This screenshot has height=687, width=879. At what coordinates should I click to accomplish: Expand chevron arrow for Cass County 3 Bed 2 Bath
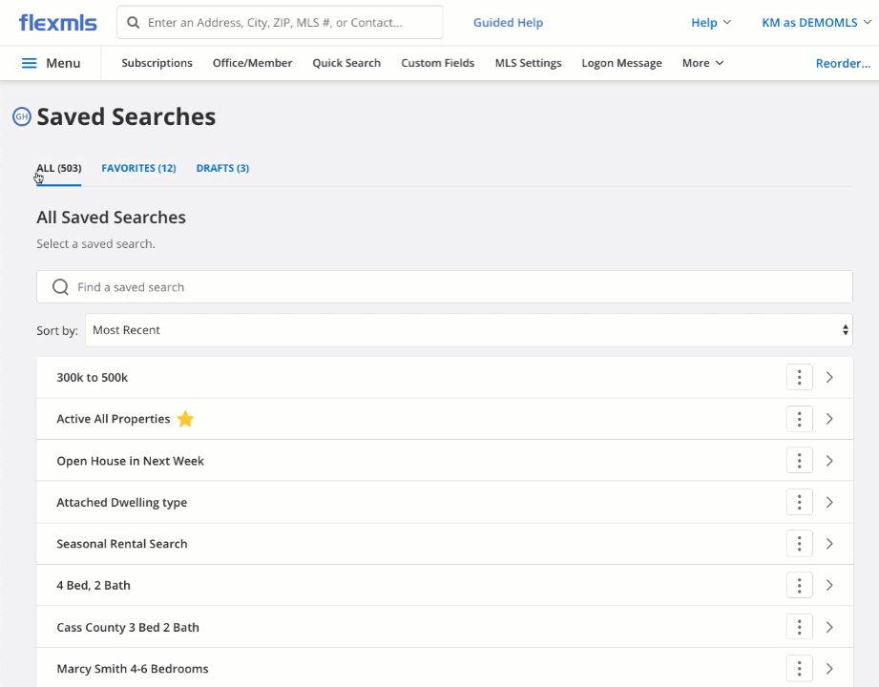pos(829,627)
